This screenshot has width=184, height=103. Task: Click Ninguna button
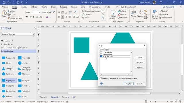[x=140, y=62]
